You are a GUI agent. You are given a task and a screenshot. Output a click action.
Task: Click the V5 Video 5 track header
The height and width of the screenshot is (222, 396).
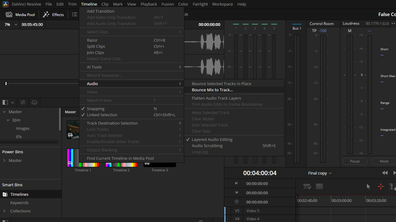click(260, 211)
